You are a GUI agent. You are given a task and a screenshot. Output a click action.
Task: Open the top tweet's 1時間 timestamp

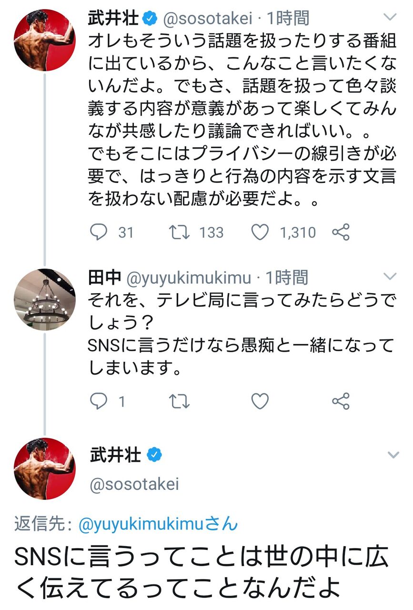288,19
